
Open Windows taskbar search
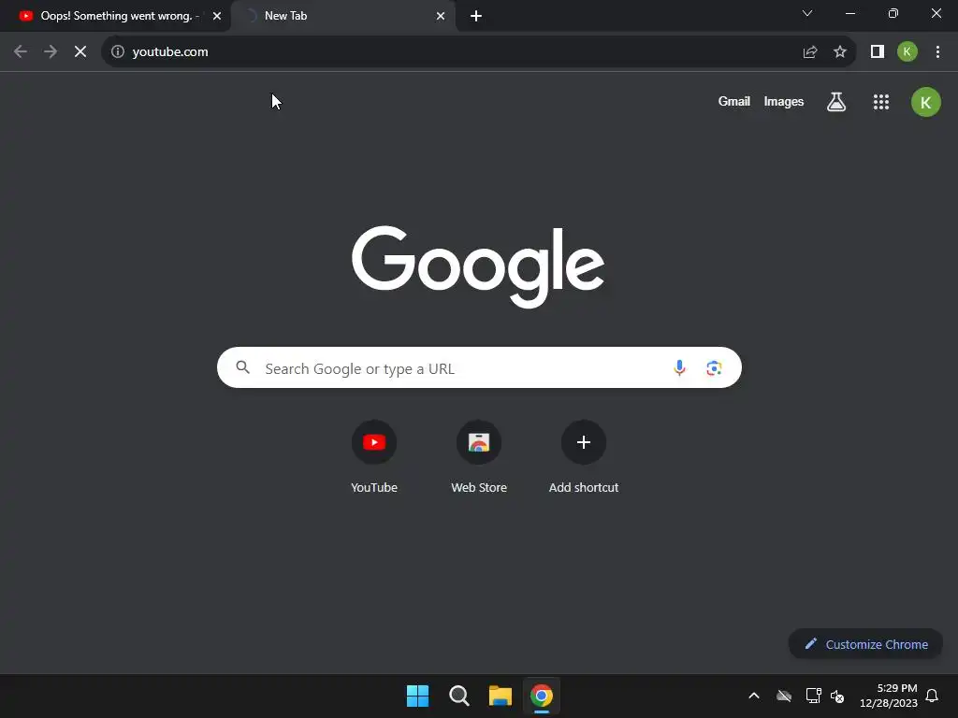[458, 696]
